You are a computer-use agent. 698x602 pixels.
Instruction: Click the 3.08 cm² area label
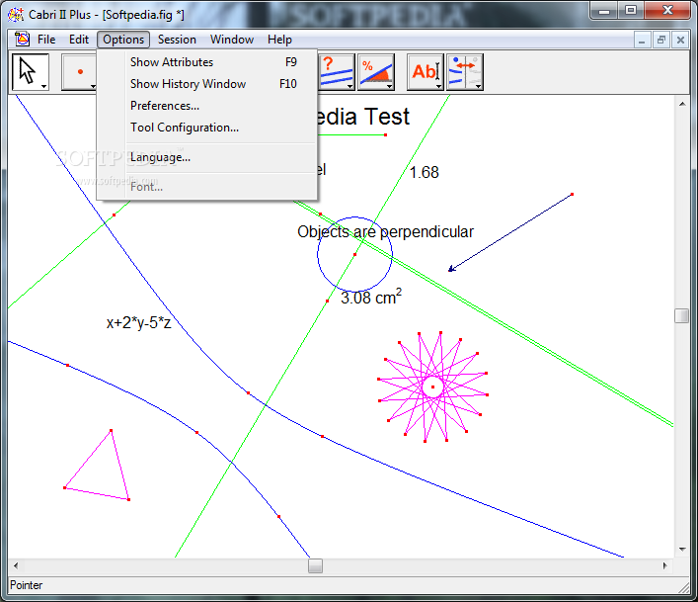point(371,298)
